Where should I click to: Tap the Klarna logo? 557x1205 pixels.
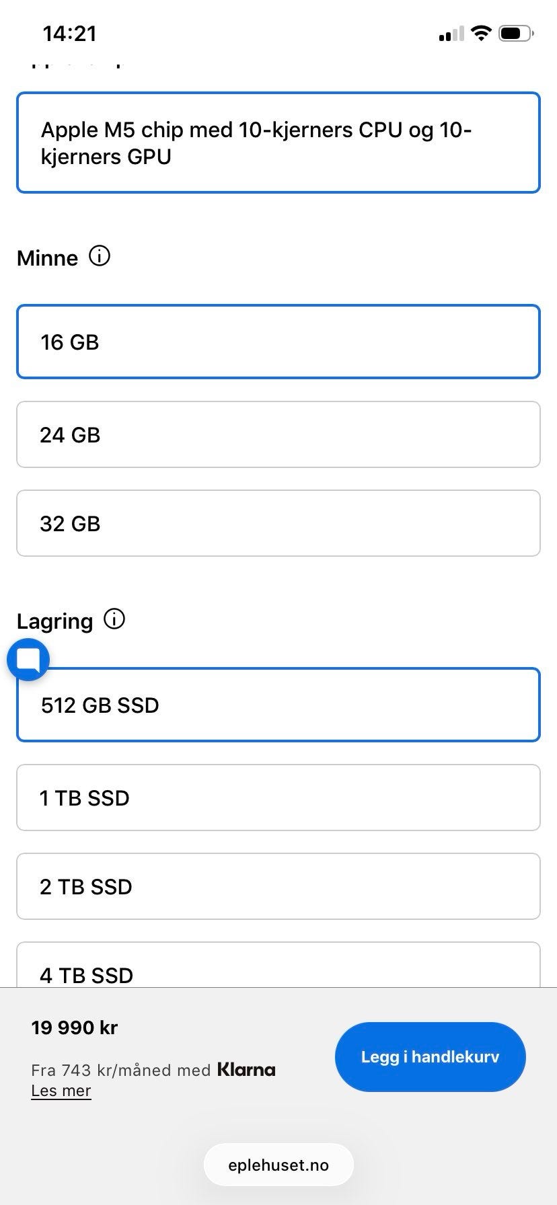click(246, 1070)
